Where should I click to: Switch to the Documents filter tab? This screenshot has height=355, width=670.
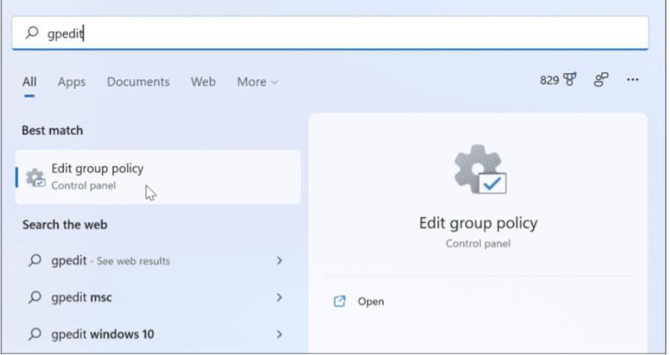pos(138,82)
